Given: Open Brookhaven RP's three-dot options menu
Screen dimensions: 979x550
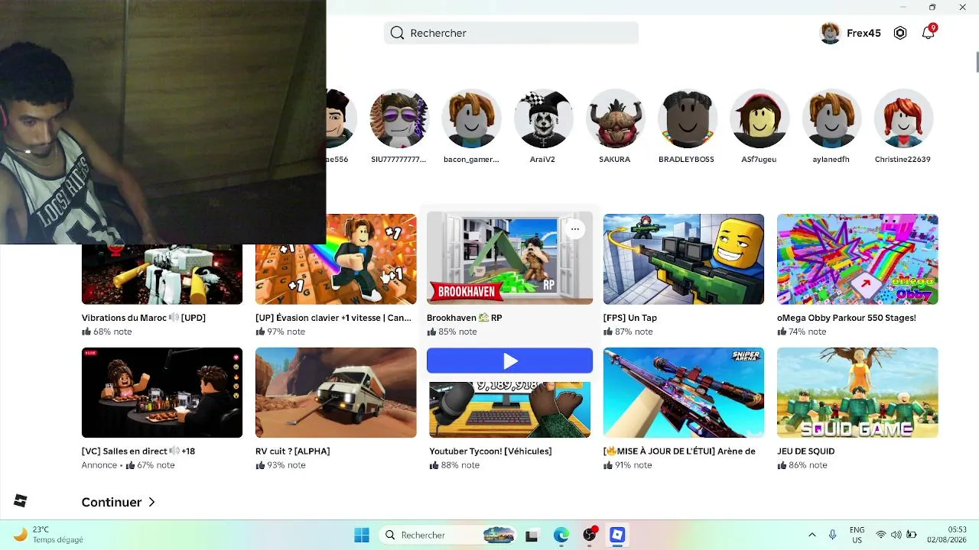Looking at the screenshot, I should point(575,229).
